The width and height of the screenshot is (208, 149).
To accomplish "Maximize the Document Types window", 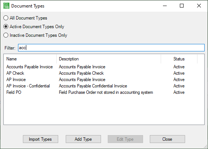I will tap(182, 6).
